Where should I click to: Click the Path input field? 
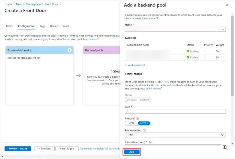[x=175, y=111]
